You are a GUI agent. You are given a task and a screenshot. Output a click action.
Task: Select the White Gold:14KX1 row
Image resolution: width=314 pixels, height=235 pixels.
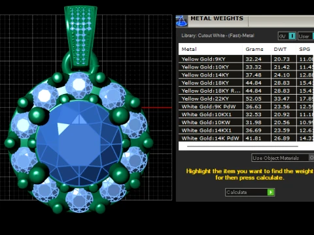click(246, 131)
